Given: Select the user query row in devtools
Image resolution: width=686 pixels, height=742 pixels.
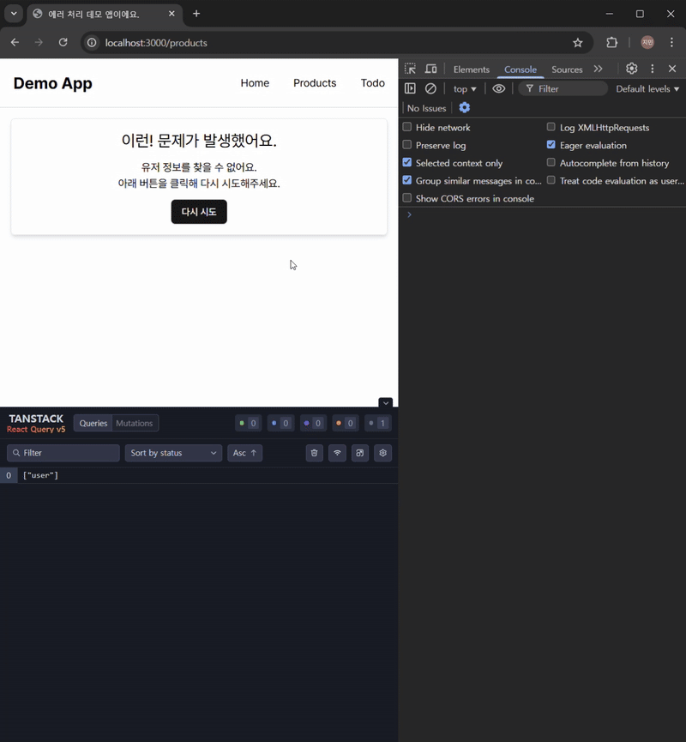Looking at the screenshot, I should (40, 474).
